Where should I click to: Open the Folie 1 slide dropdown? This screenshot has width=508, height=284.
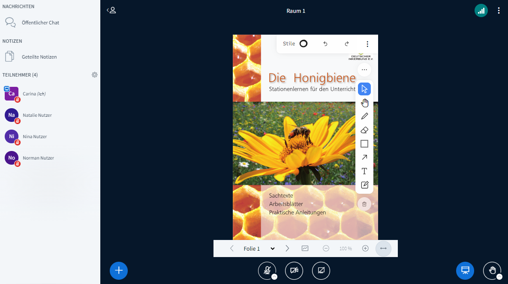point(259,248)
